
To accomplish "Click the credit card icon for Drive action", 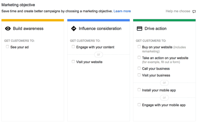I will pos(139,29).
